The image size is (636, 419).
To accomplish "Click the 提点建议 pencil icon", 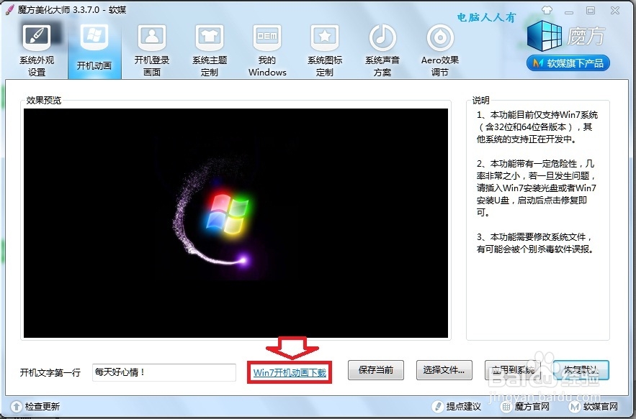I will [x=438, y=407].
